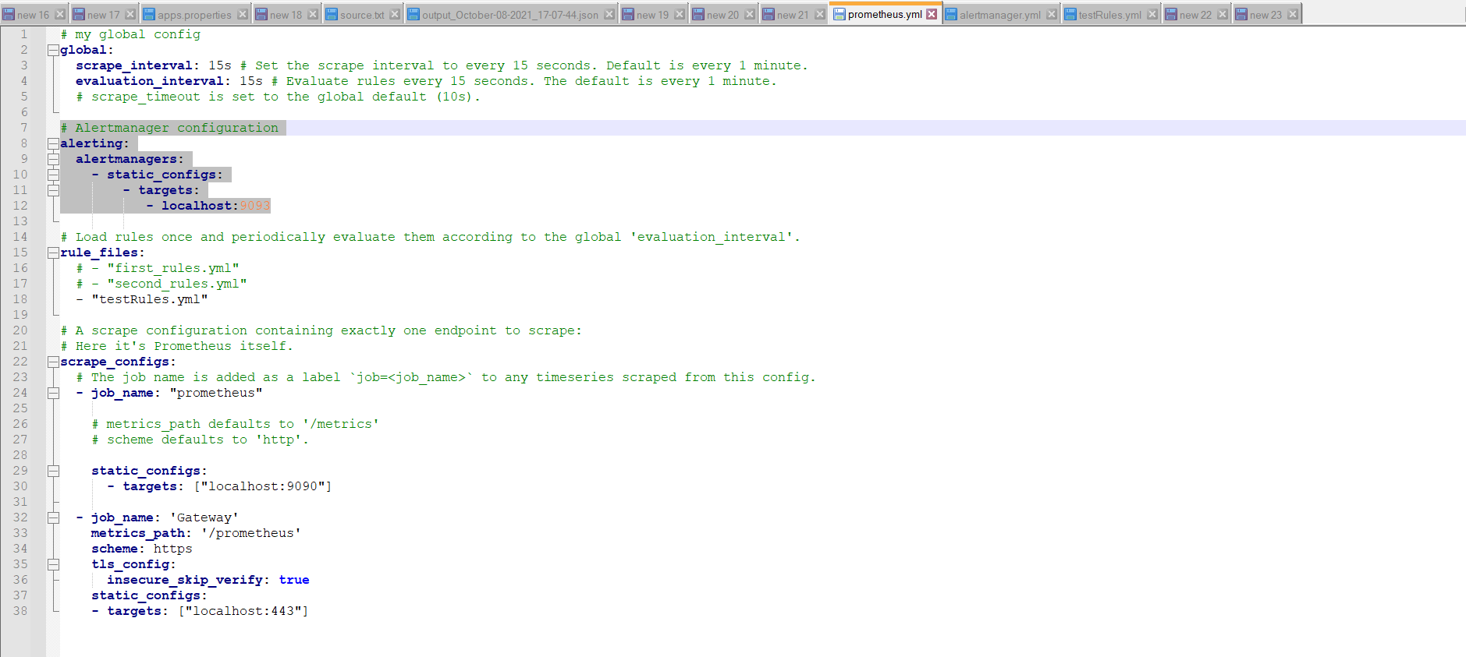Switch to the apps.properties tab
Image resolution: width=1466 pixels, height=657 pixels.
194,14
